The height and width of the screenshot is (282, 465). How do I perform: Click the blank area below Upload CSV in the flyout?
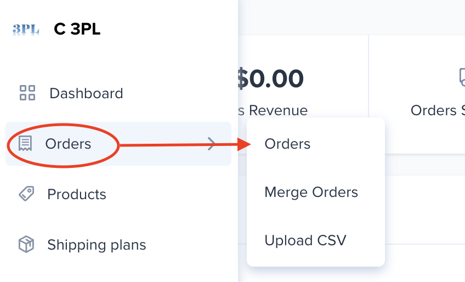(x=316, y=260)
